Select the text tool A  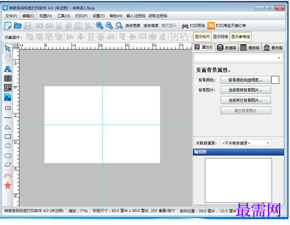pyautogui.click(x=8, y=69)
